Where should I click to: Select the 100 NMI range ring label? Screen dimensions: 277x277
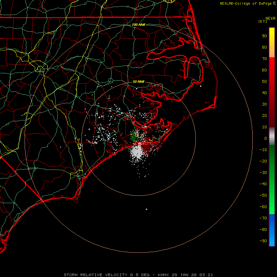coord(138,25)
